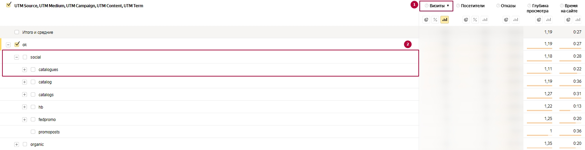The width and height of the screenshot is (585, 150).
Task: Select pie chart icon under Глубина просмотра
Action: 539,20
